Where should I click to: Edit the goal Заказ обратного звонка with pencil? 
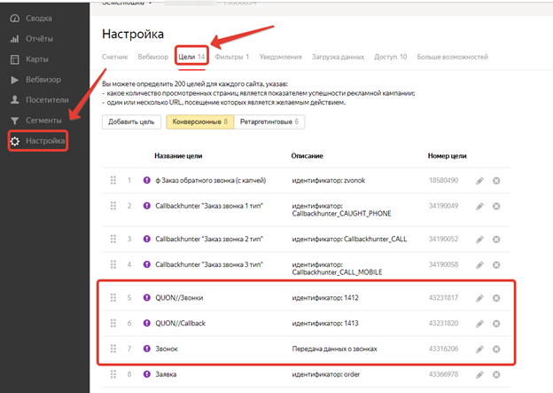coord(479,181)
